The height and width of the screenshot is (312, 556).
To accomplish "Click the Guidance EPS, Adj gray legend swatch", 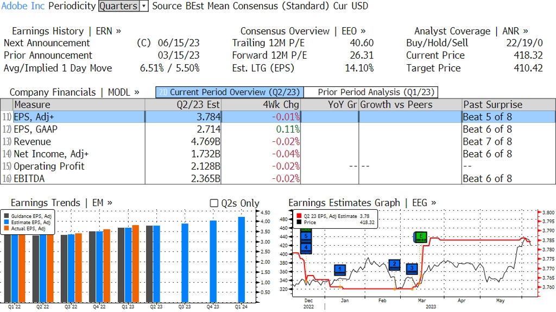I will 7,216.
